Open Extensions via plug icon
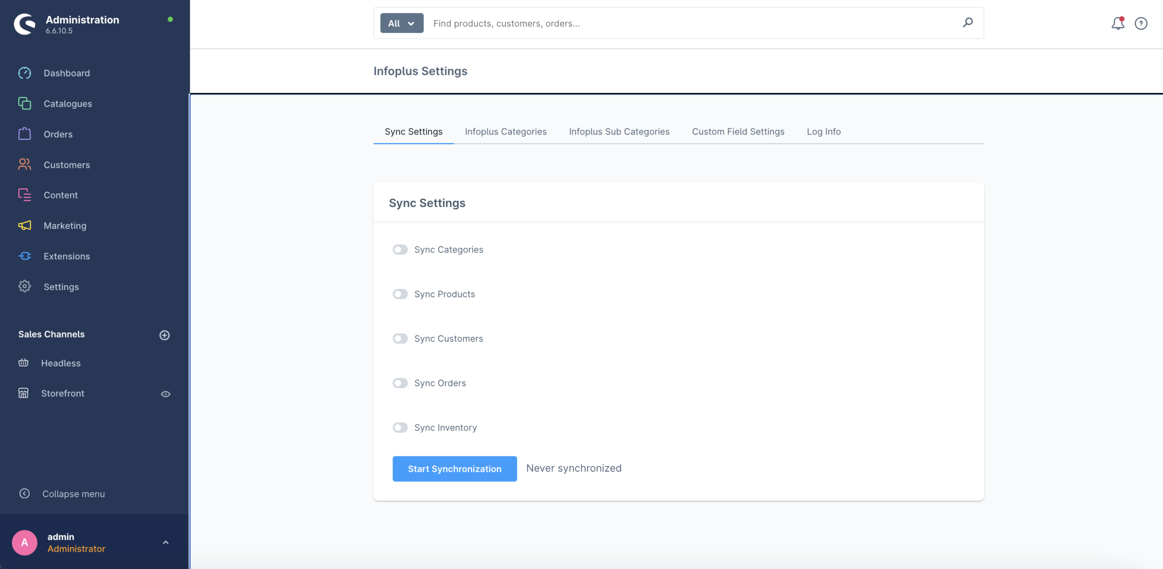Screen dimensions: 1163x569 coord(25,256)
